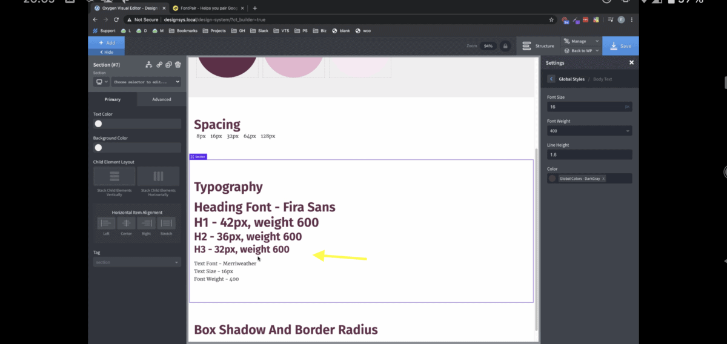Click the Font Size input field
This screenshot has width=727, height=344.
click(585, 107)
